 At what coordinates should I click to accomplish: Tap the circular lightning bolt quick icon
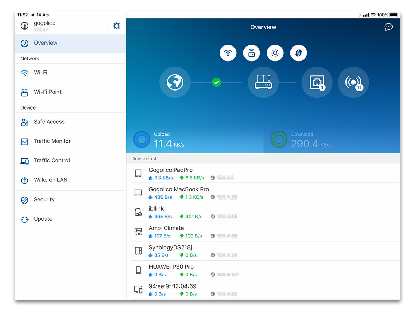[298, 53]
